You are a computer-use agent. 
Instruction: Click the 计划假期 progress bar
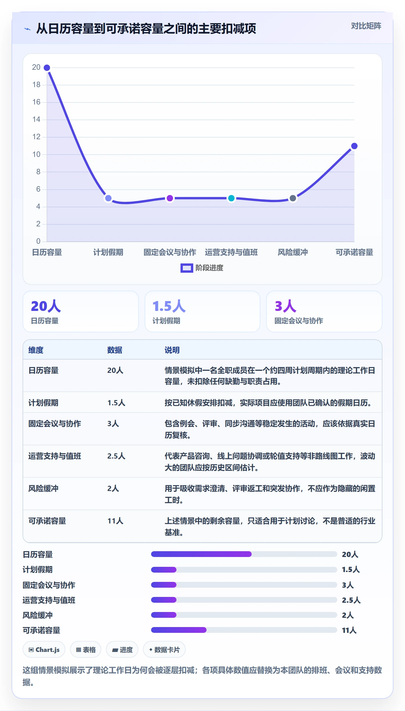(x=244, y=570)
